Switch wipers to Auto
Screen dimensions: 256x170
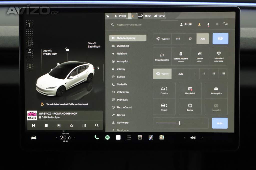(x=180, y=74)
